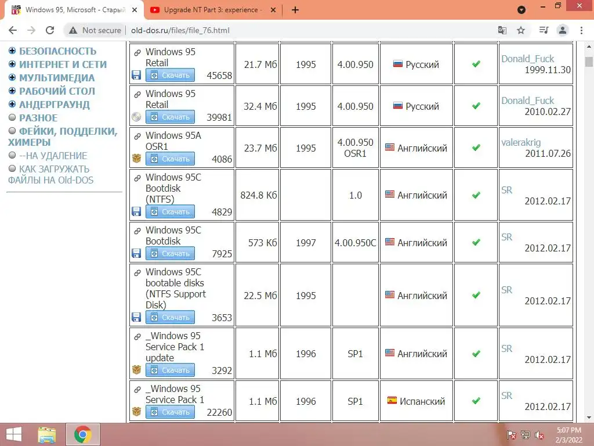Close the Upgrade NT Part 3 tab

pos(273,10)
